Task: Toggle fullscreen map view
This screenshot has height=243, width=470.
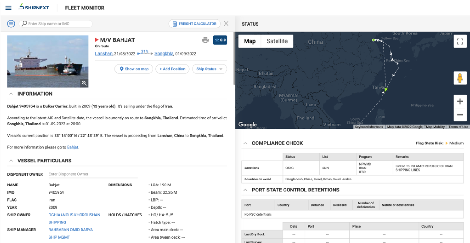Action: pos(460,41)
